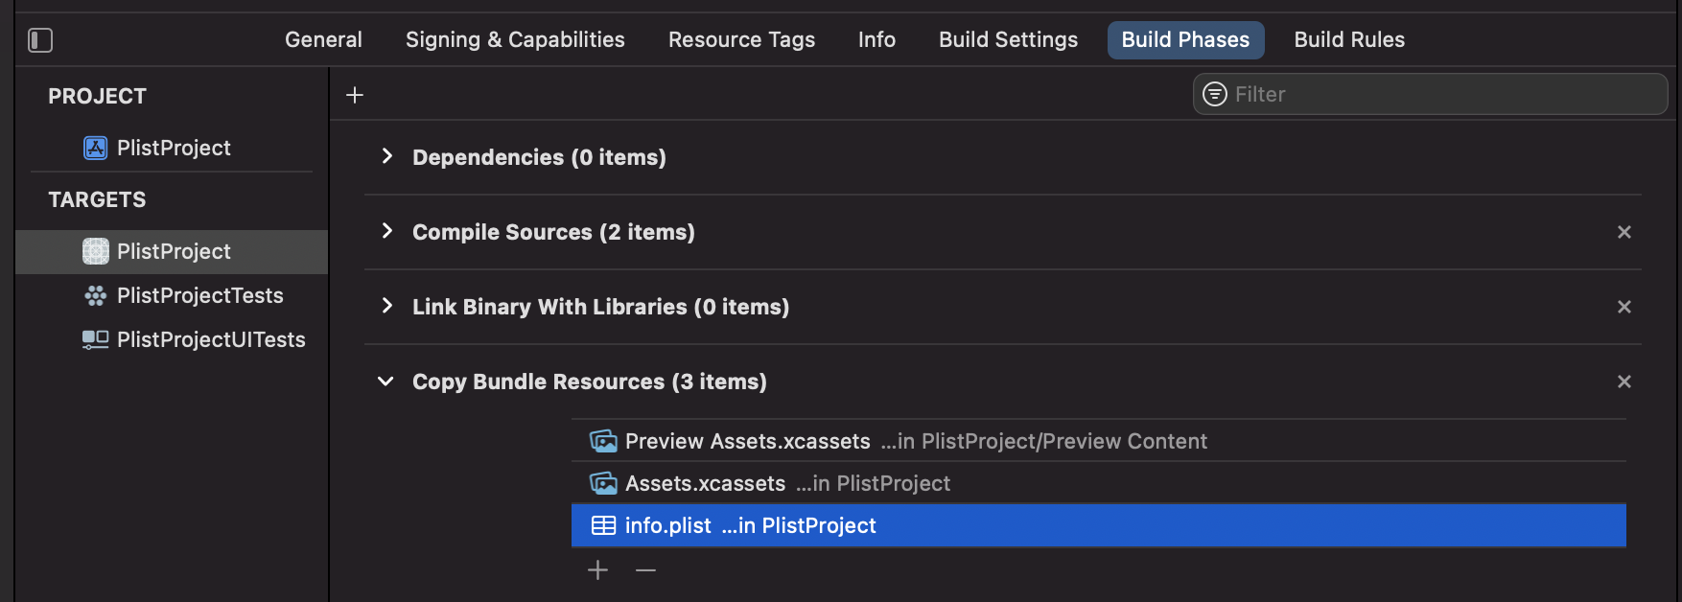Image resolution: width=1682 pixels, height=602 pixels.
Task: Select the Build Phases tab
Action: (1185, 40)
